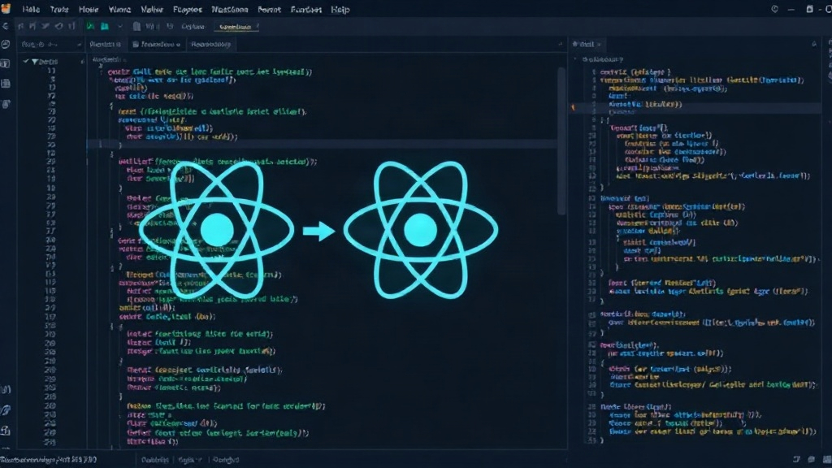
Task: Collapse the root tree node with the down triangle
Action: coord(34,62)
